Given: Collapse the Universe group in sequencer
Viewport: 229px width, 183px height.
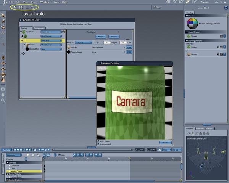Looking at the screenshot, I should (x=8, y=163).
